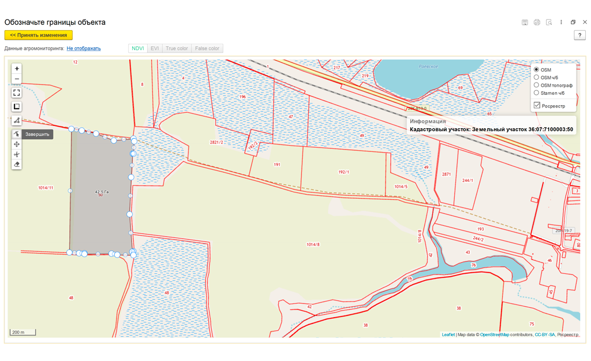The image size is (591, 361).
Task: Select the polygon drawing tool
Action: point(17,120)
